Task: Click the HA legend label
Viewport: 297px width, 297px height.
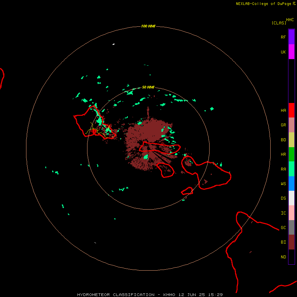Action: [x=283, y=111]
